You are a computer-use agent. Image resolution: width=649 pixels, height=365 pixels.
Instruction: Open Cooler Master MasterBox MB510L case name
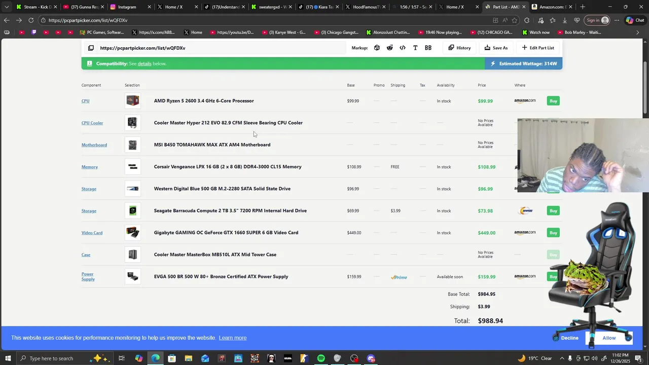coord(215,254)
